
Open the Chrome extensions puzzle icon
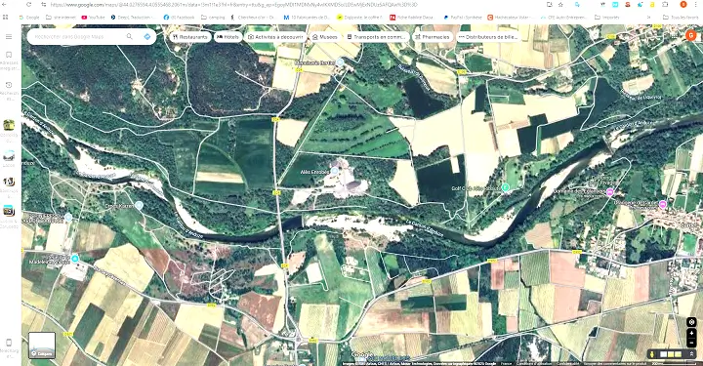665,5
